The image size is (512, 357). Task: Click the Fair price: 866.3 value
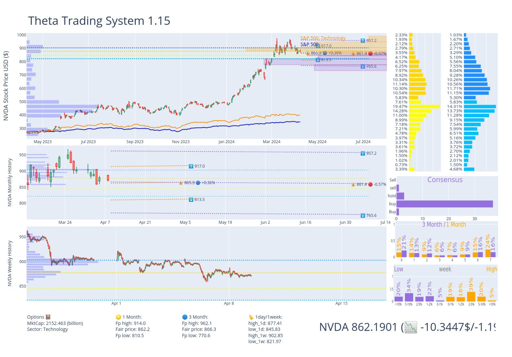pos(199,329)
